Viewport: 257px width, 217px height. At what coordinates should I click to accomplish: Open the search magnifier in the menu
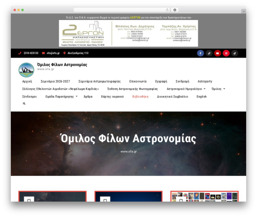[24, 104]
